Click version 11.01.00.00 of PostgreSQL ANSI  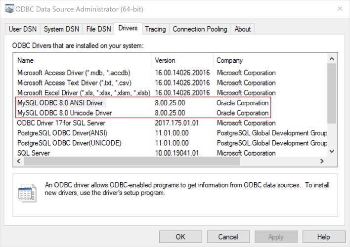tap(172, 133)
